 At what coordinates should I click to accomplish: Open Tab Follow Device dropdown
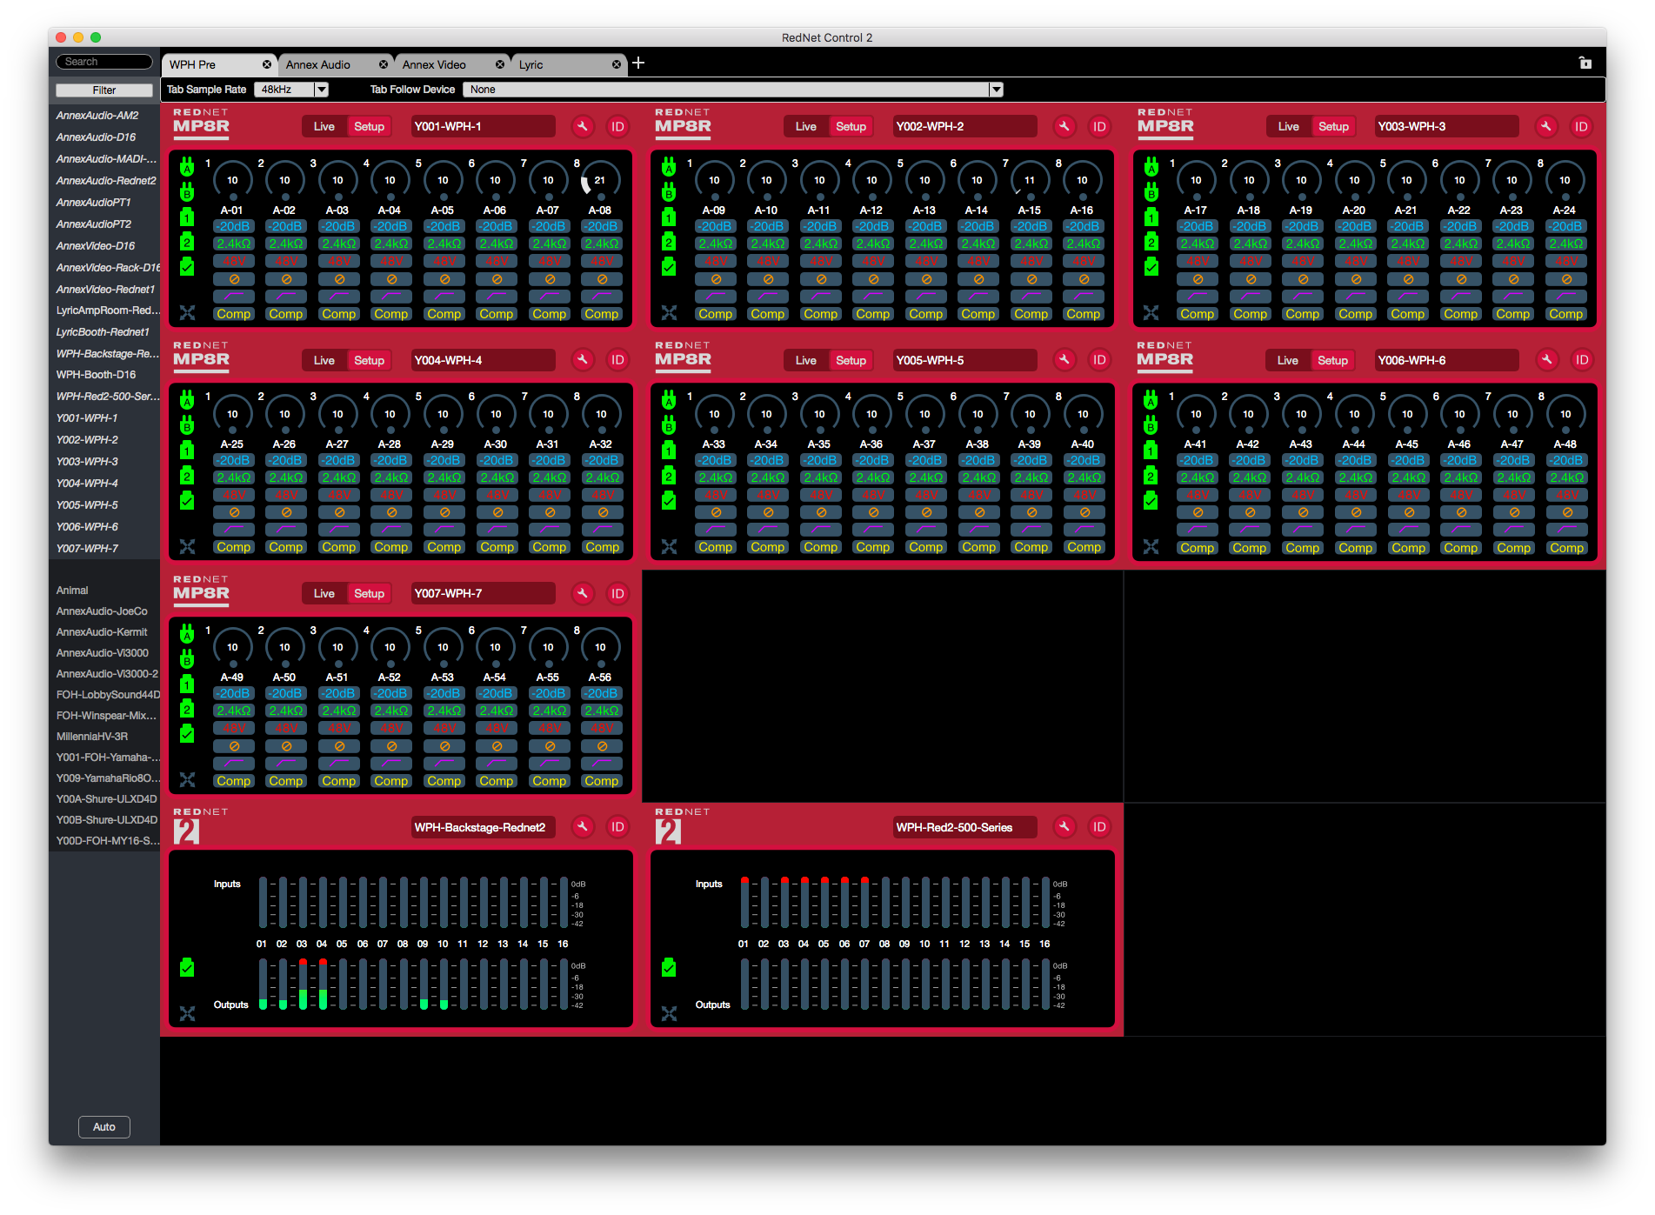pyautogui.click(x=733, y=90)
